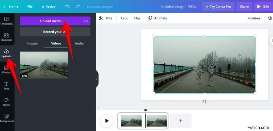Click the top-left resize handle of video

(154, 36)
